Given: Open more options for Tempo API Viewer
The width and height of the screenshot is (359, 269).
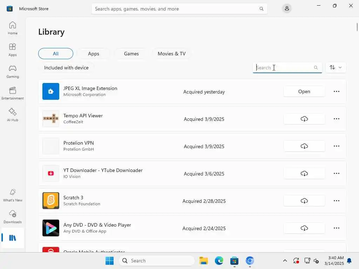Looking at the screenshot, I should (336, 119).
